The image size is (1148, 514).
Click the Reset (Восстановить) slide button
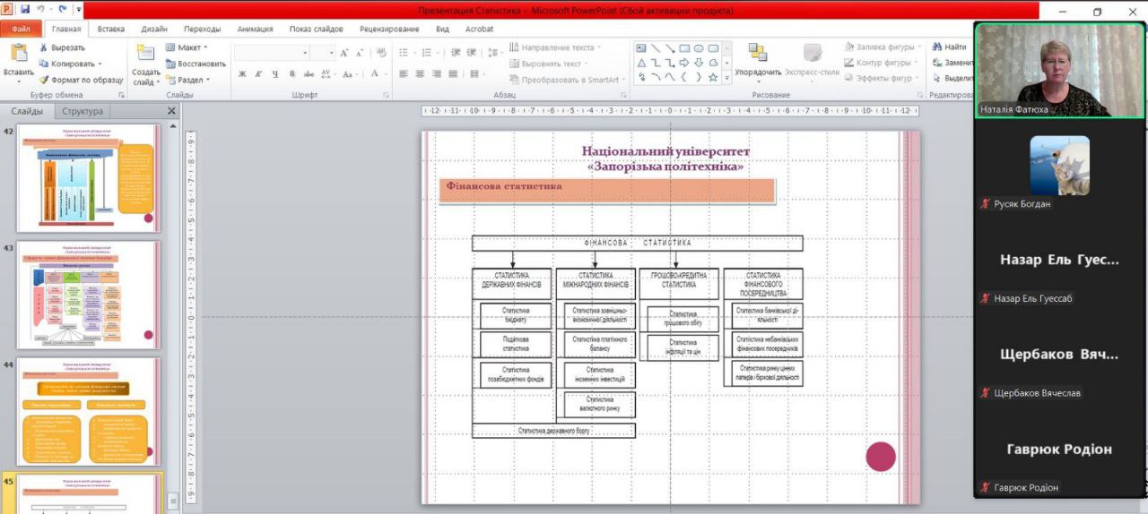pyautogui.click(x=196, y=64)
